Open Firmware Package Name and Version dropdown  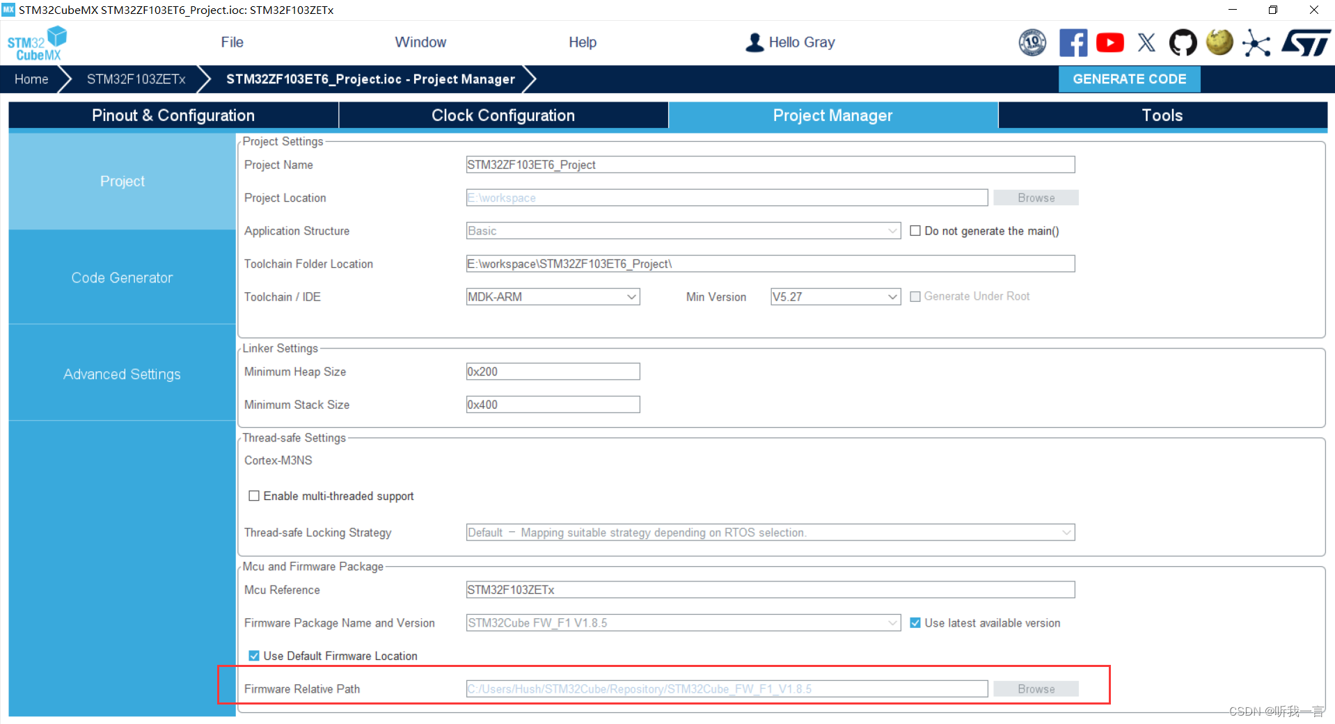[x=684, y=623]
